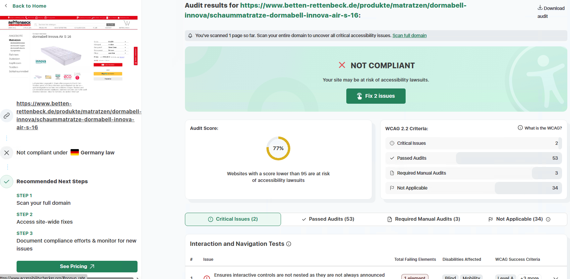Image resolution: width=570 pixels, height=279 pixels.
Task: Click info icon beside Not Applicable (34) tab
Action: tap(548, 219)
